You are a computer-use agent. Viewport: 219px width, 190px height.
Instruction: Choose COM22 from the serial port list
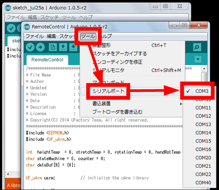(x=203, y=174)
